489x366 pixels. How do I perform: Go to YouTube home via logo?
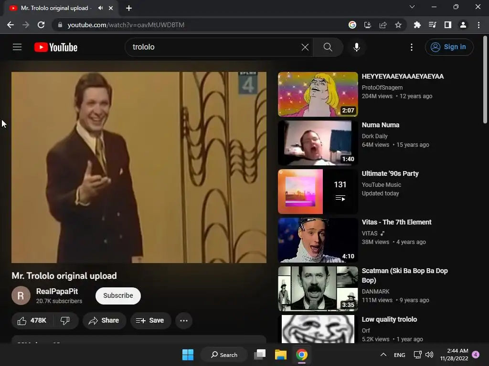point(56,47)
